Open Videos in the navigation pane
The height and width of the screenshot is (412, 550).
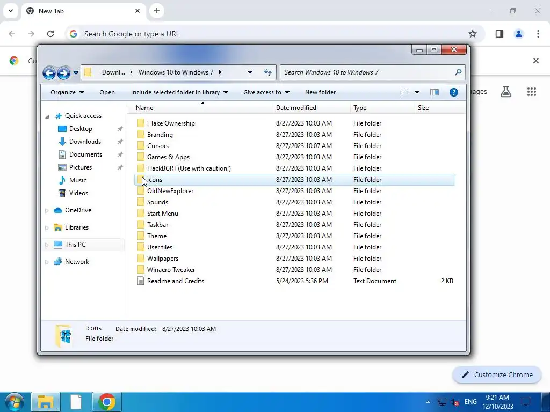(x=78, y=193)
